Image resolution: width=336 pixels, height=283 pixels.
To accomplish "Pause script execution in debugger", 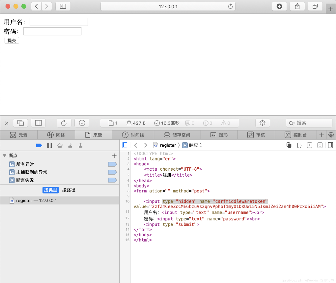I will (49, 145).
